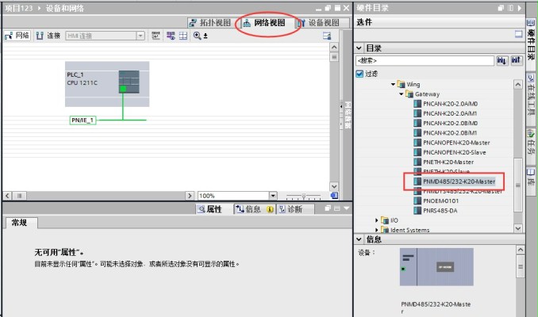Open the 任务 (Tasks) side tab
This screenshot has width=538, height=317.
tap(531, 145)
